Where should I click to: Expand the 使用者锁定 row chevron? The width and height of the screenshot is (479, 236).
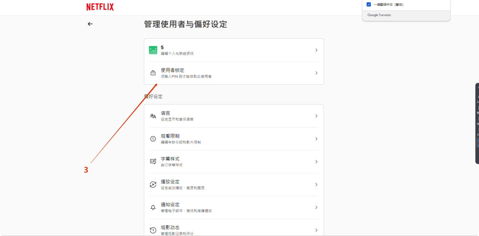316,73
